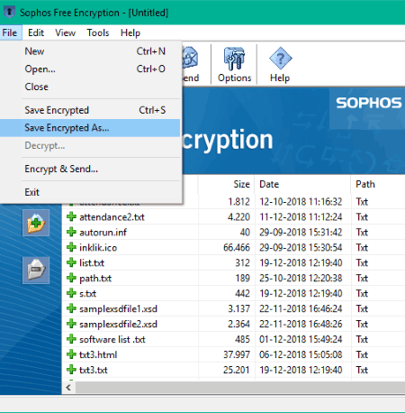The height and width of the screenshot is (413, 405).
Task: Click the plus icon beside samplexsdfile2.xsd
Action: (71, 324)
